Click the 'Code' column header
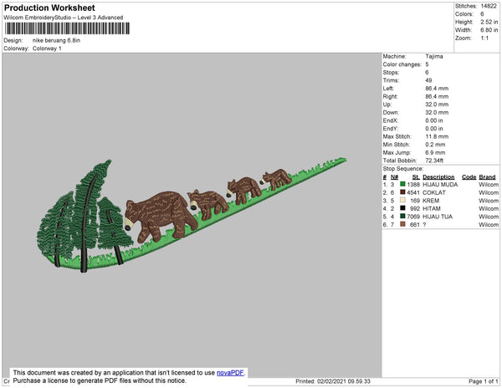Viewport: 502px width, 388px height. [469, 177]
